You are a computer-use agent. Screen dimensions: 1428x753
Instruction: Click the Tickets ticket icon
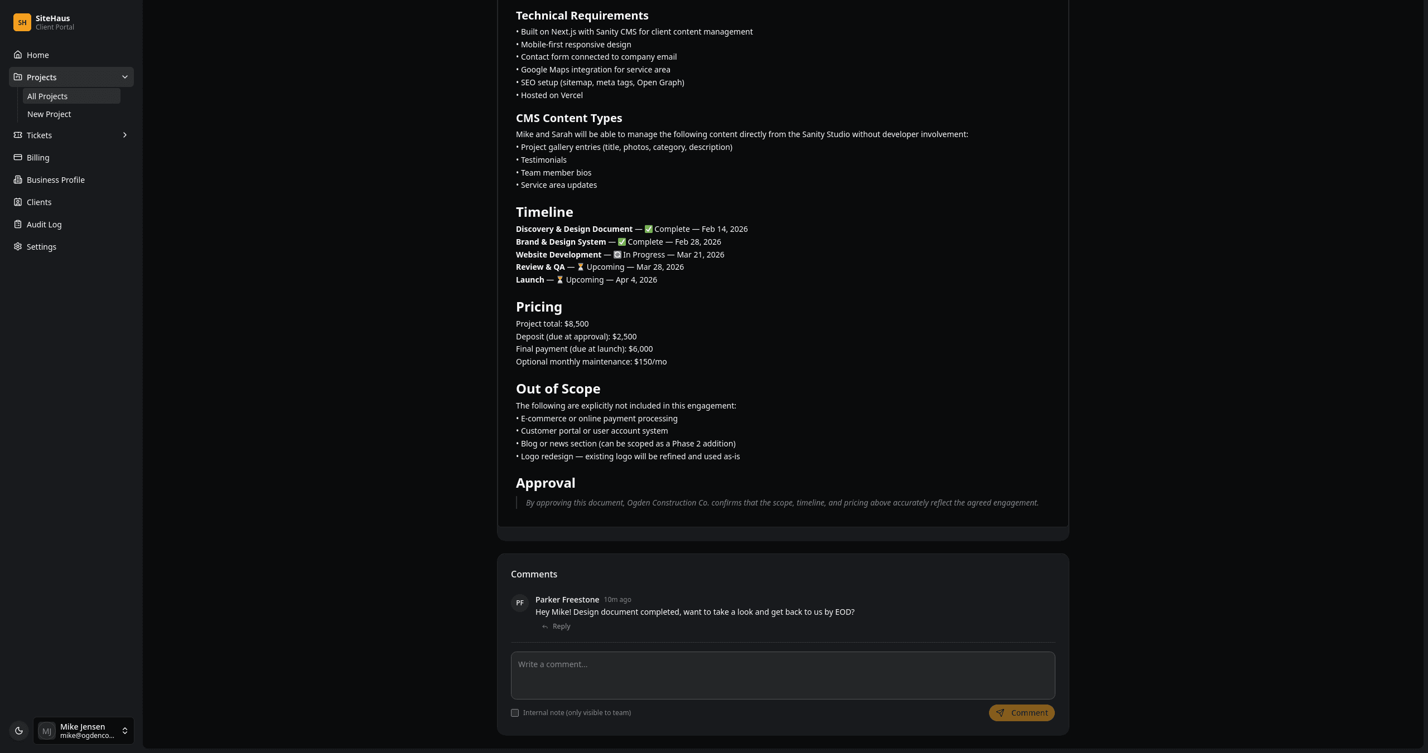17,135
